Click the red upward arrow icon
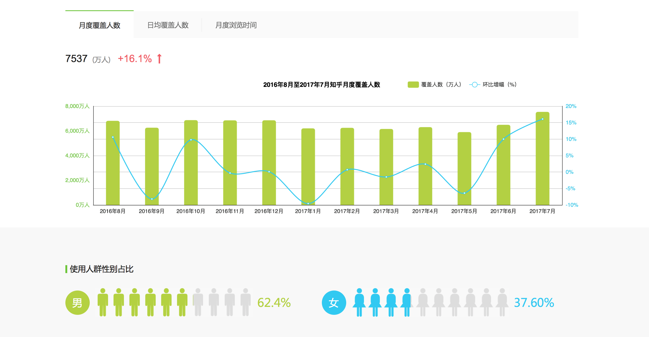Image resolution: width=649 pixels, height=337 pixels. pyautogui.click(x=159, y=59)
